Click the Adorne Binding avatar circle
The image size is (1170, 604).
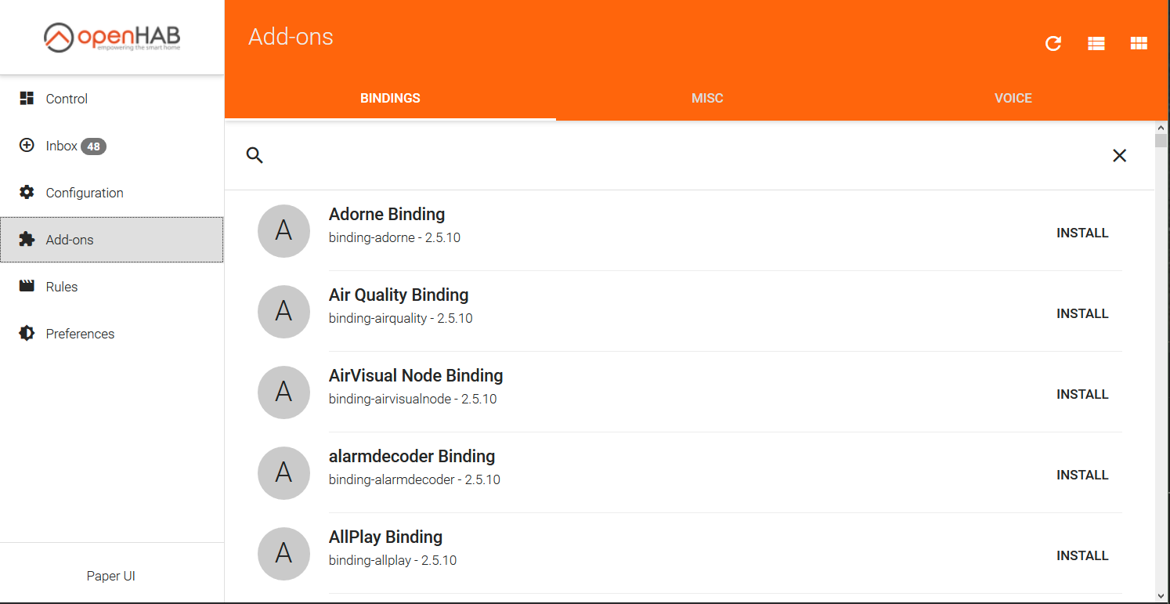coord(283,230)
